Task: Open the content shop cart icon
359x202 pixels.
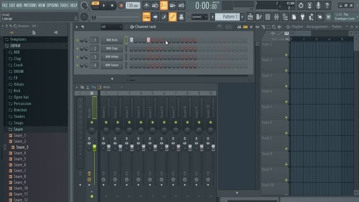Action: (x=329, y=17)
